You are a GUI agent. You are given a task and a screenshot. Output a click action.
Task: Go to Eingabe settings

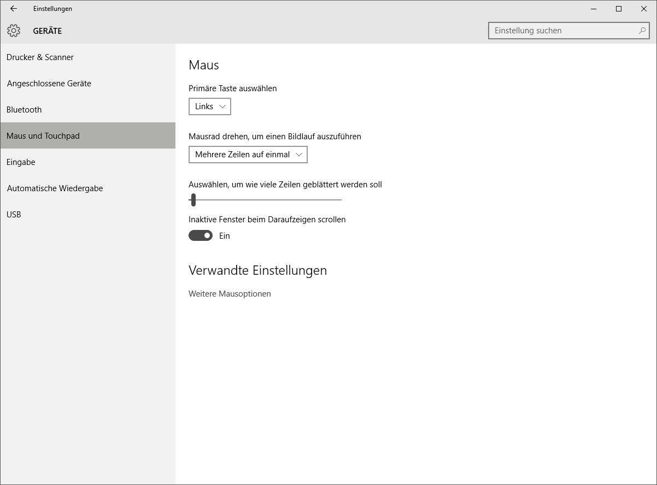(x=87, y=162)
